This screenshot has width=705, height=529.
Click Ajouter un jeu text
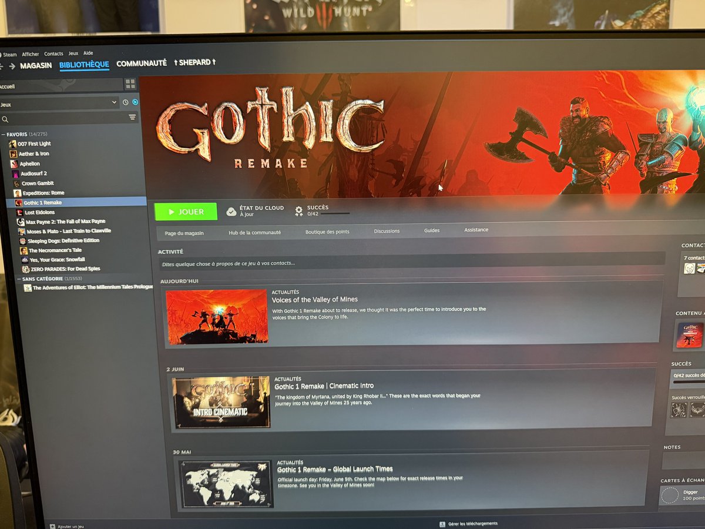pos(71,527)
